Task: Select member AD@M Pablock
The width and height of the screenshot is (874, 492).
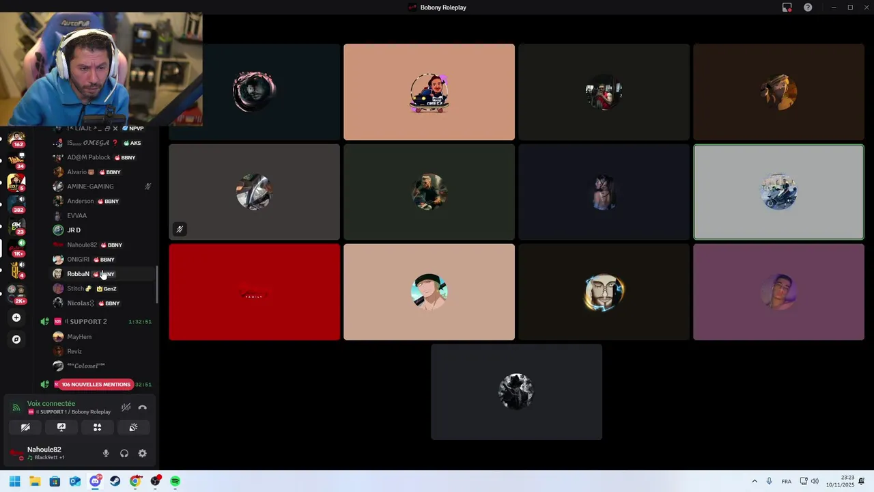Action: (101, 157)
